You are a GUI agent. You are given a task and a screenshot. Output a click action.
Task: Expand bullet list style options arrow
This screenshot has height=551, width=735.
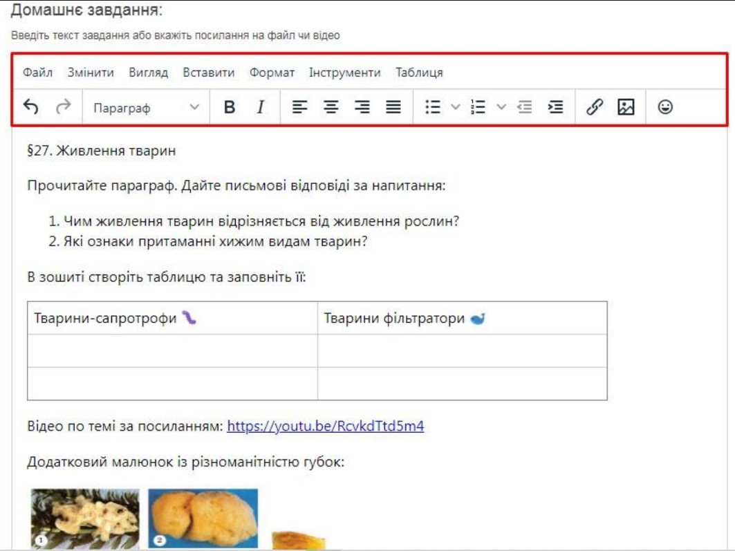tap(455, 107)
